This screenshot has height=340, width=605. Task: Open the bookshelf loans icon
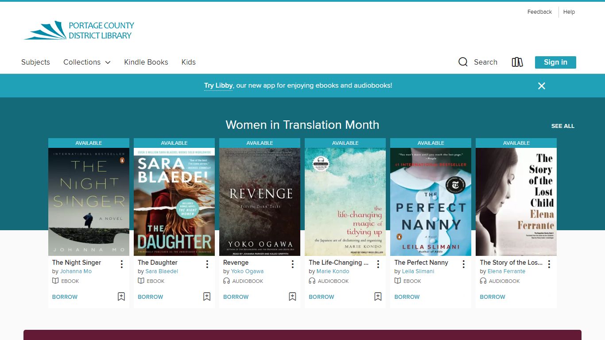[x=517, y=62]
